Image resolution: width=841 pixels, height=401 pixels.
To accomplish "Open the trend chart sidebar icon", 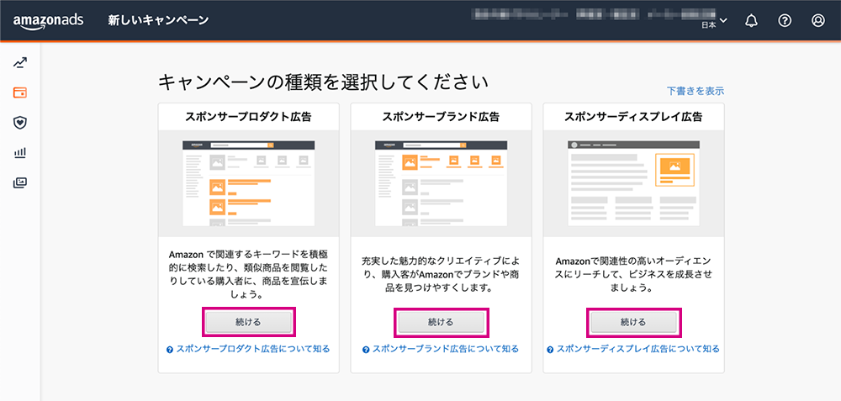I will [20, 63].
